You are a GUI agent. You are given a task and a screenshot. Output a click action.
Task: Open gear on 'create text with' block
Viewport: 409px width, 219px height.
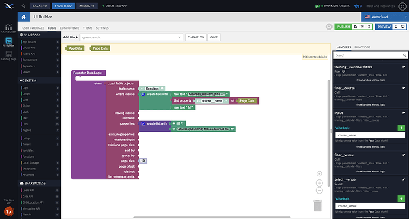coord(143,94)
